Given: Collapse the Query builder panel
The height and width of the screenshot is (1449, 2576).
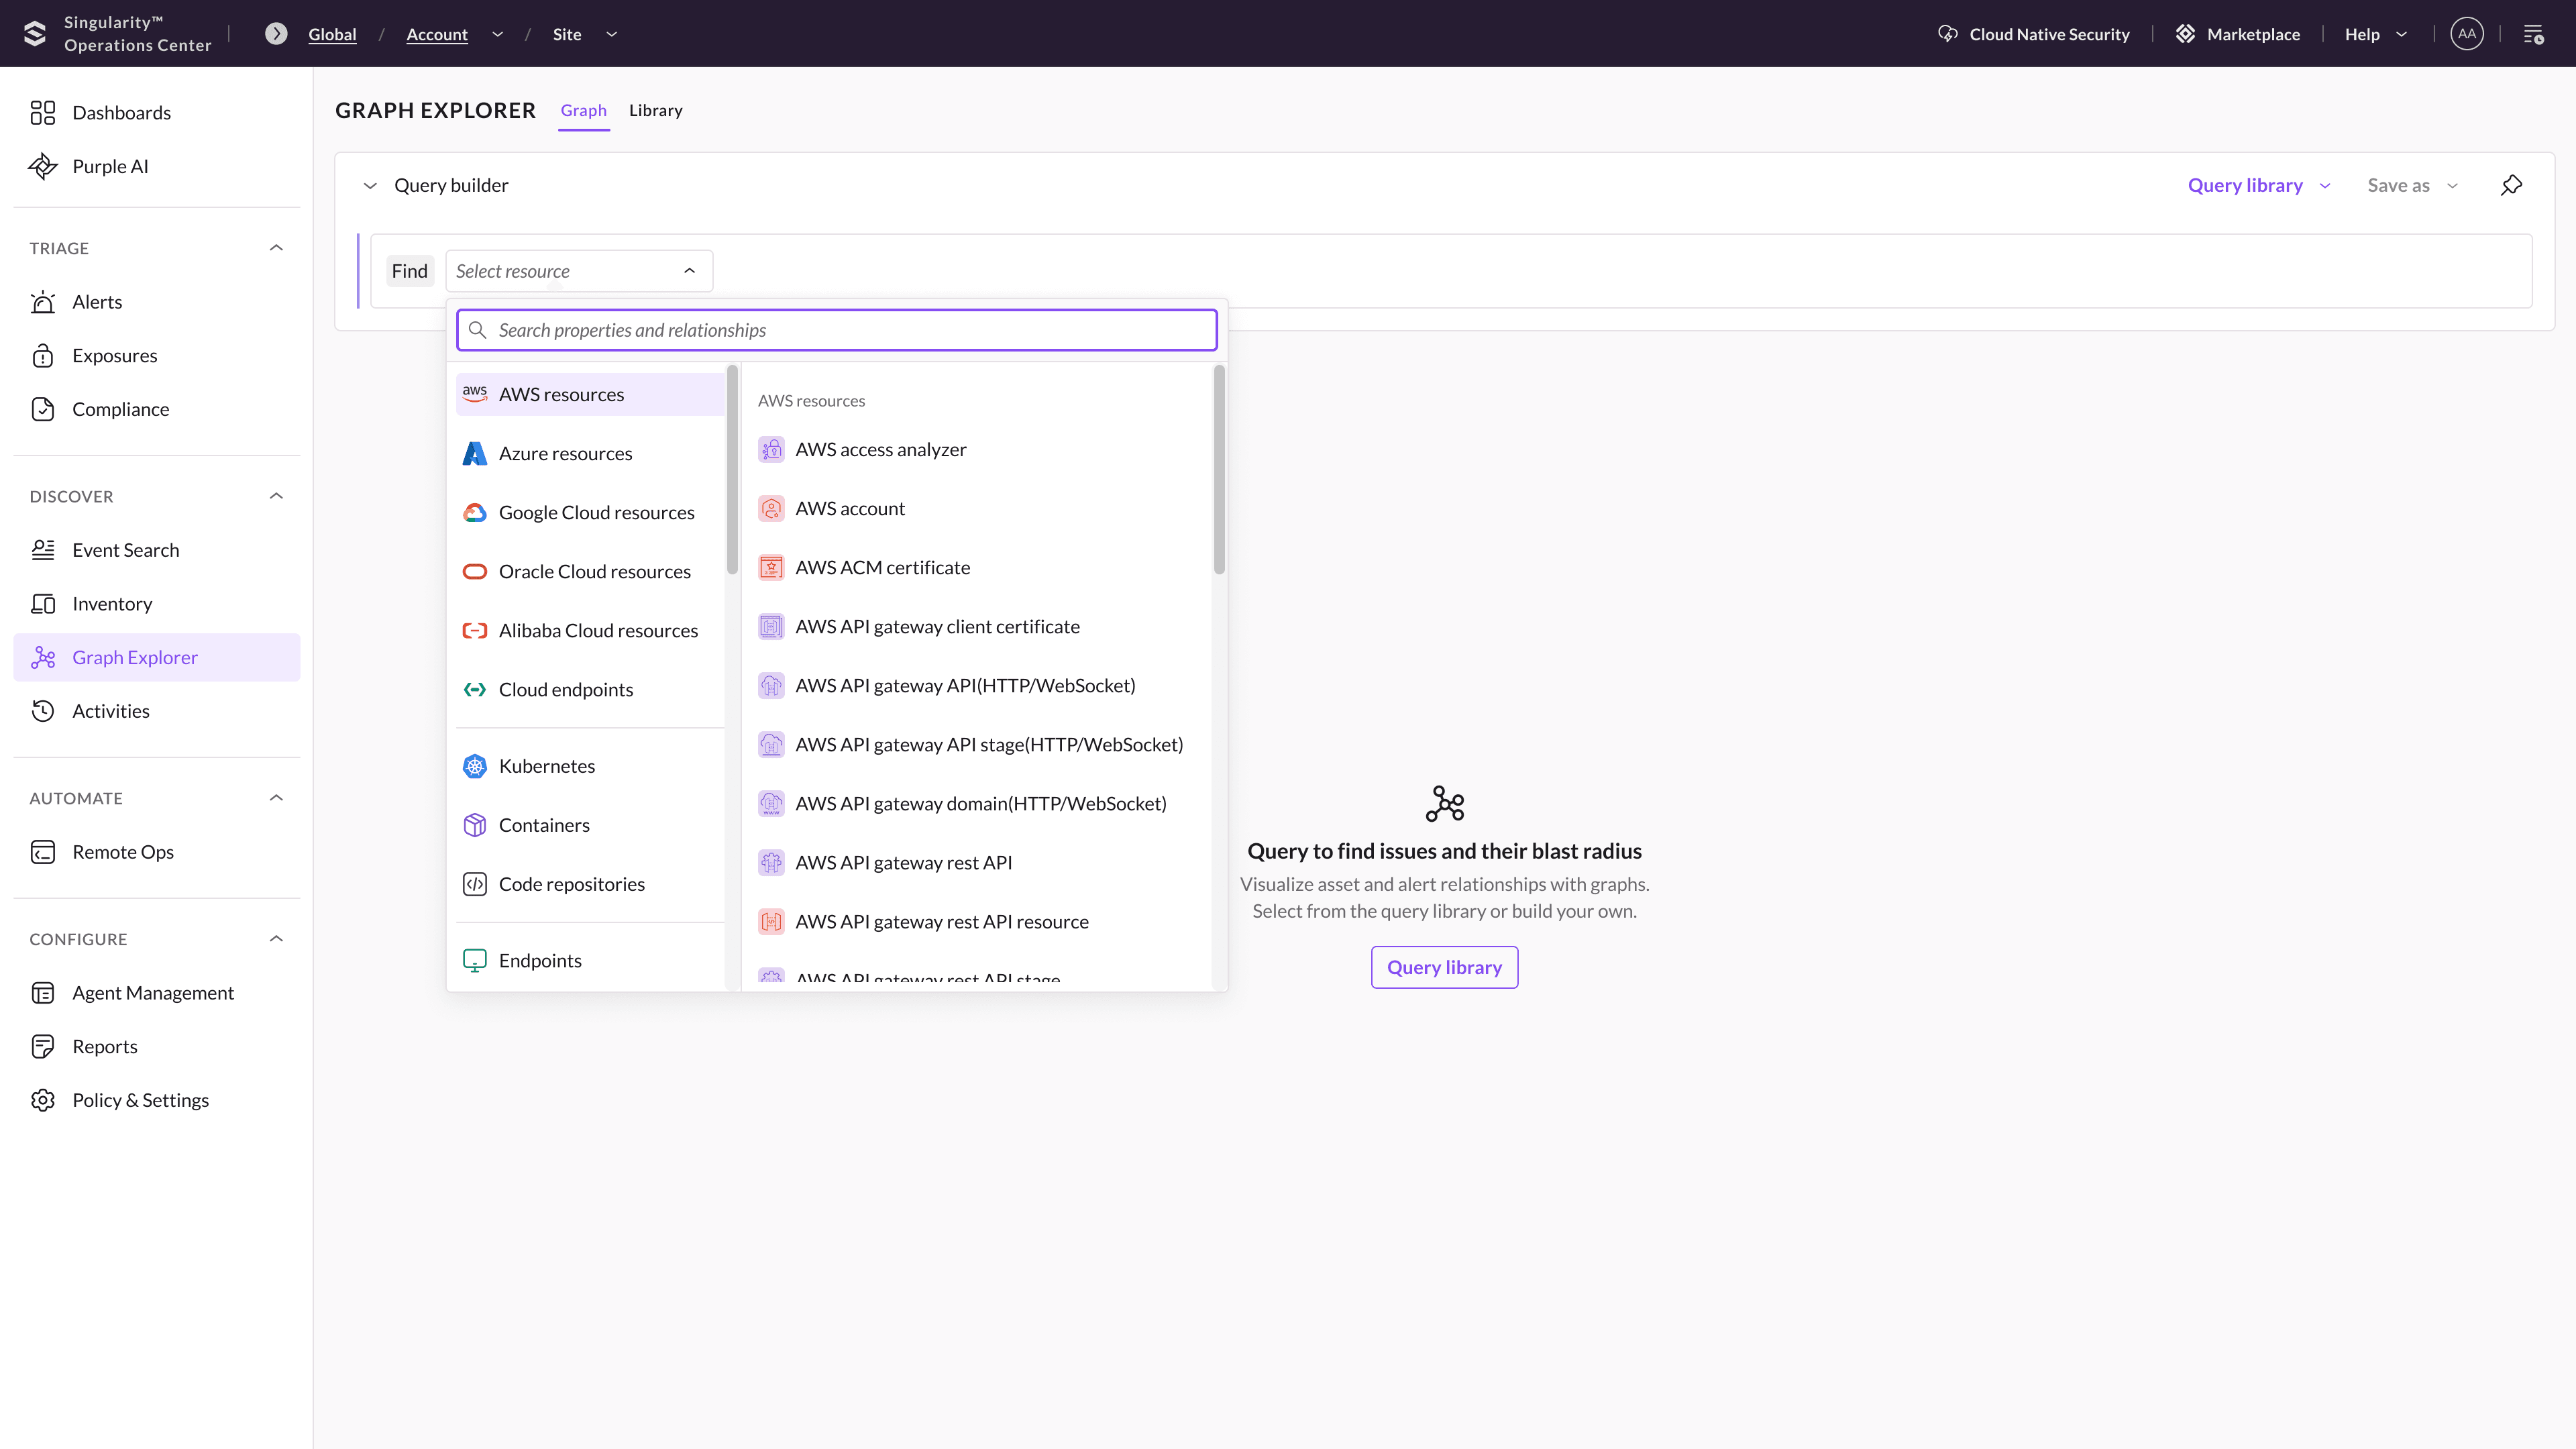Looking at the screenshot, I should pos(370,186).
